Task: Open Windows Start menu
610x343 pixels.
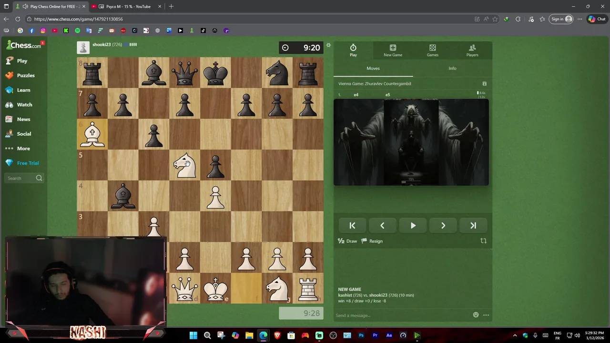Action: pyautogui.click(x=193, y=335)
